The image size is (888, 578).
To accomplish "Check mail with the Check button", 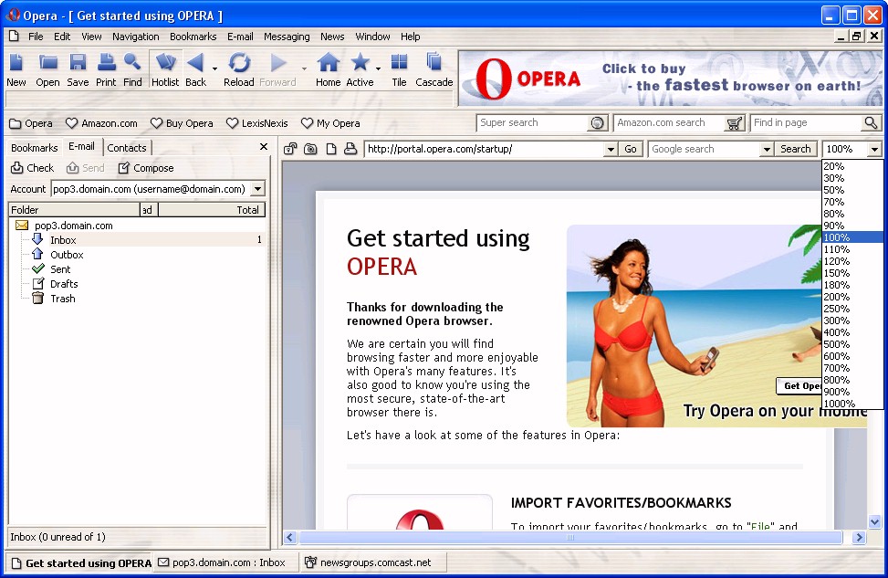I will [x=32, y=168].
